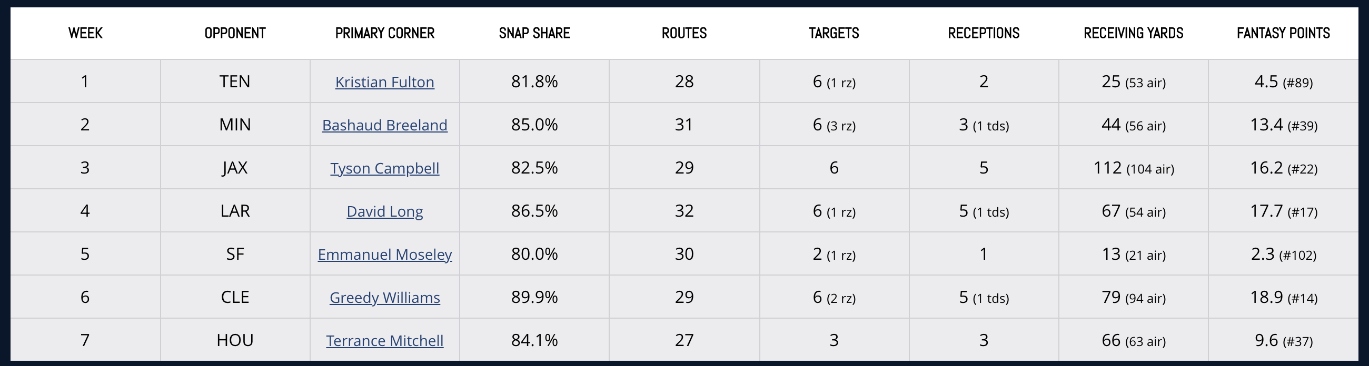
Task: Sort by the Week column header
Action: (x=85, y=33)
